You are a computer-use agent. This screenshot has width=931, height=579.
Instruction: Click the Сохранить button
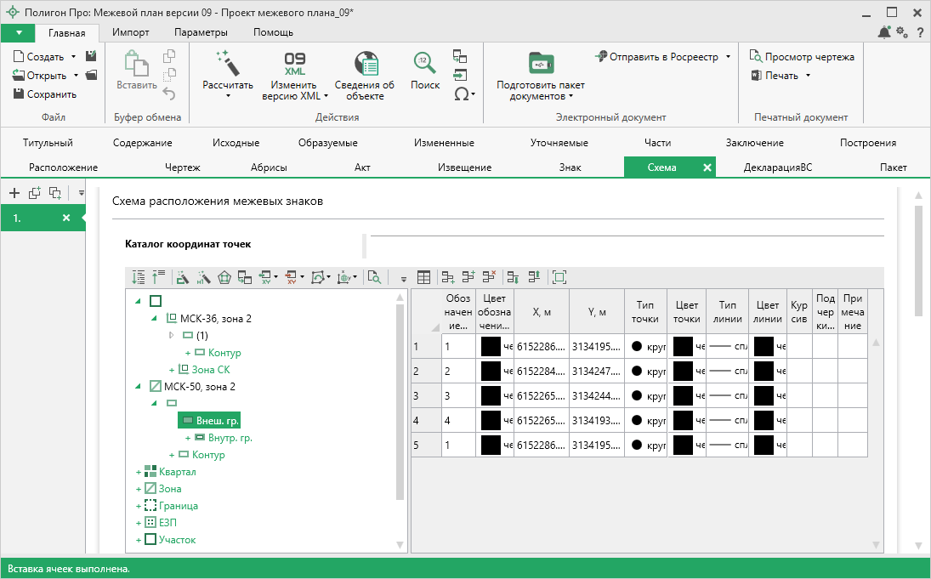pos(46,94)
